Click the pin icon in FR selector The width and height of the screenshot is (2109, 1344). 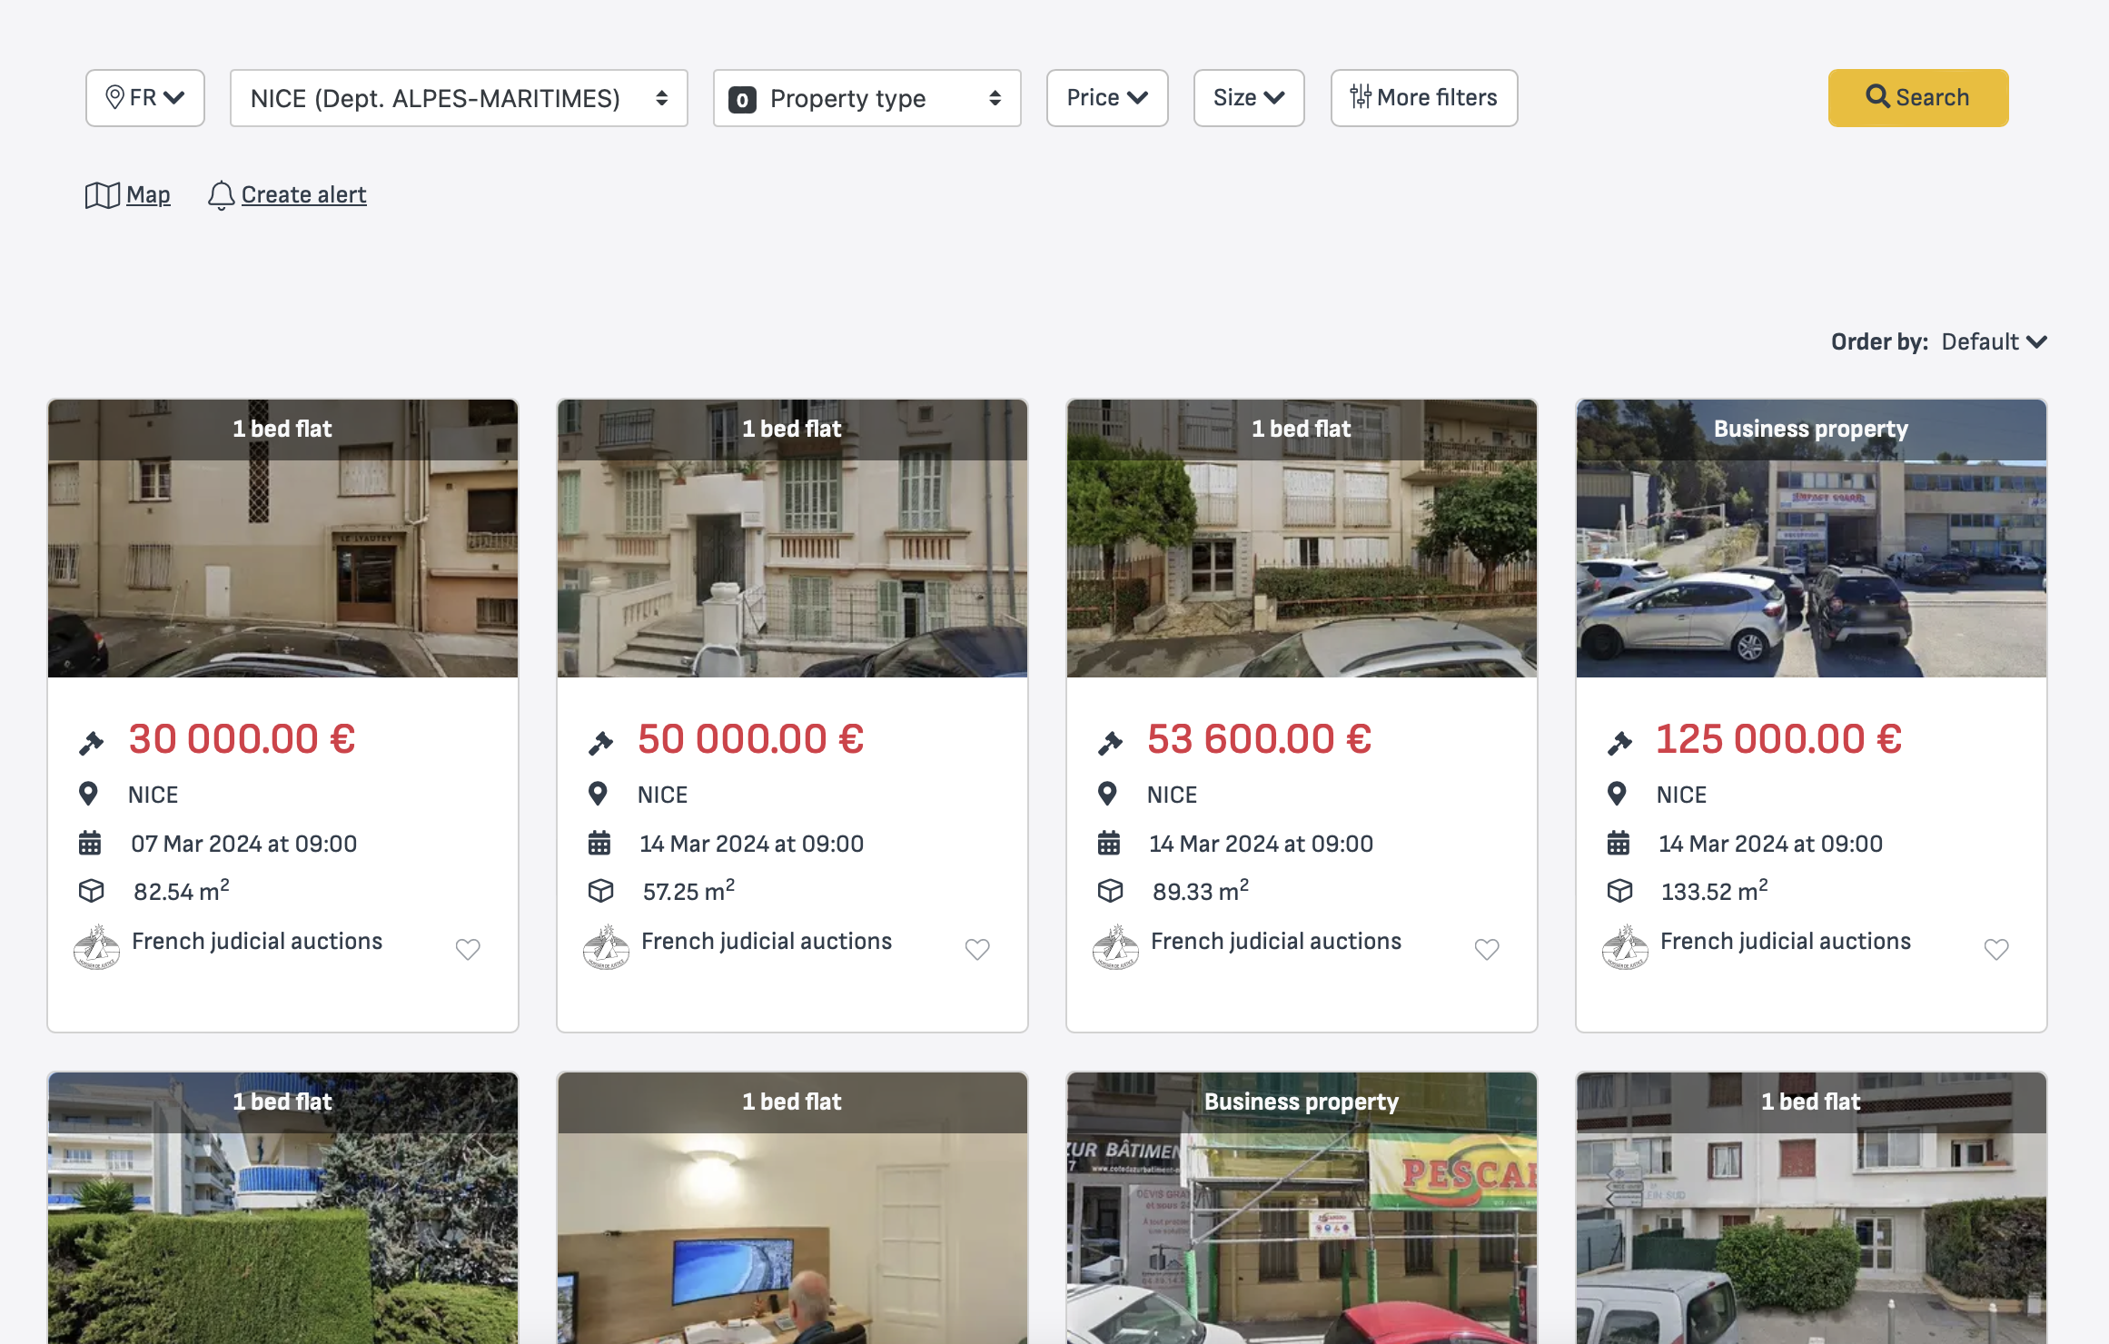(x=114, y=97)
